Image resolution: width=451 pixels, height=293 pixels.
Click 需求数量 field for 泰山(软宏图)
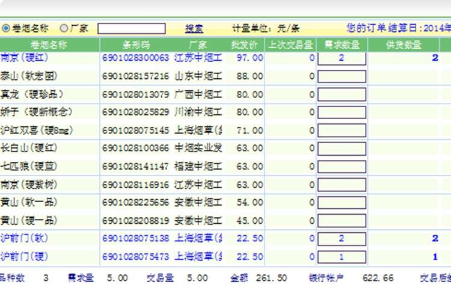pos(342,76)
